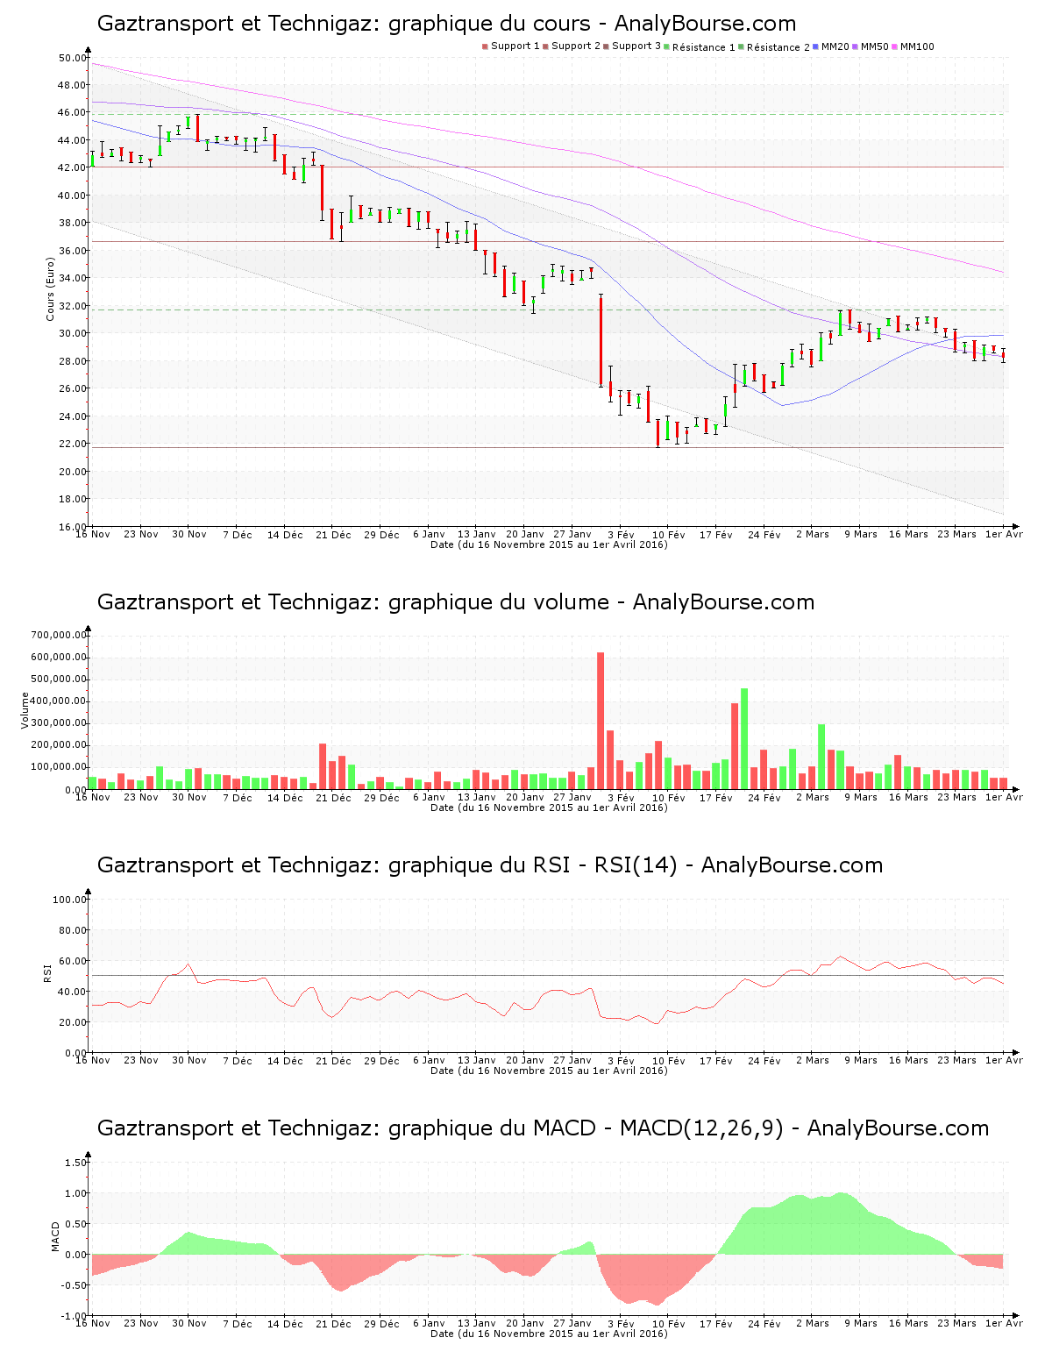This screenshot has width=1052, height=1359.
Task: Click the 22.00 value on price axis
Action: click(x=72, y=444)
